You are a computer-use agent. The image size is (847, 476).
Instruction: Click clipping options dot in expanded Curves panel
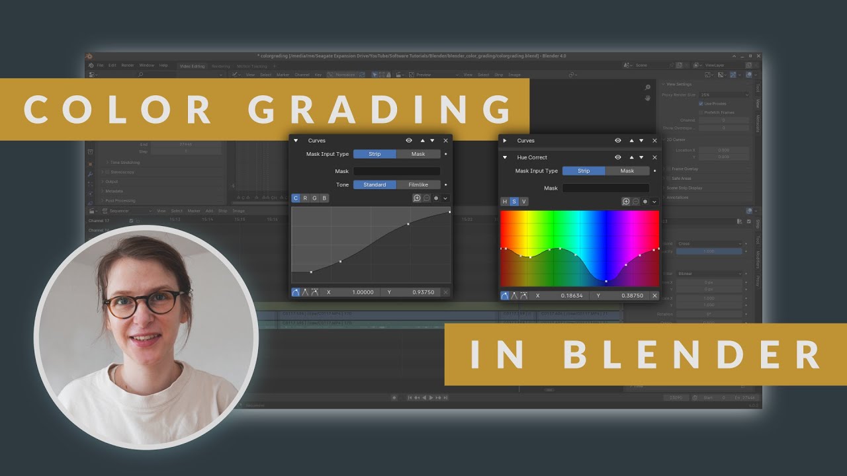coord(436,198)
